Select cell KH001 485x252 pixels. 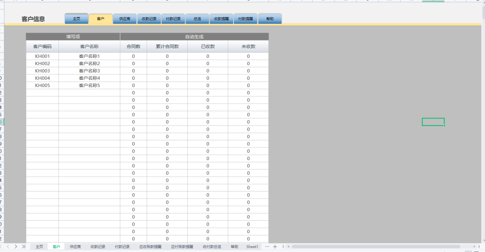[42, 56]
